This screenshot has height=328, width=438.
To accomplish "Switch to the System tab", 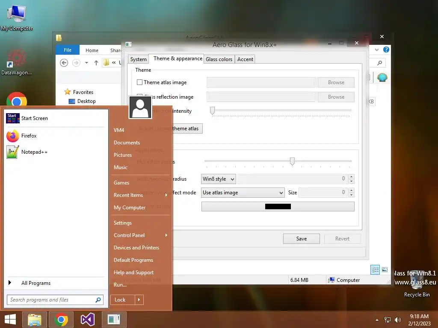I will 138,59.
